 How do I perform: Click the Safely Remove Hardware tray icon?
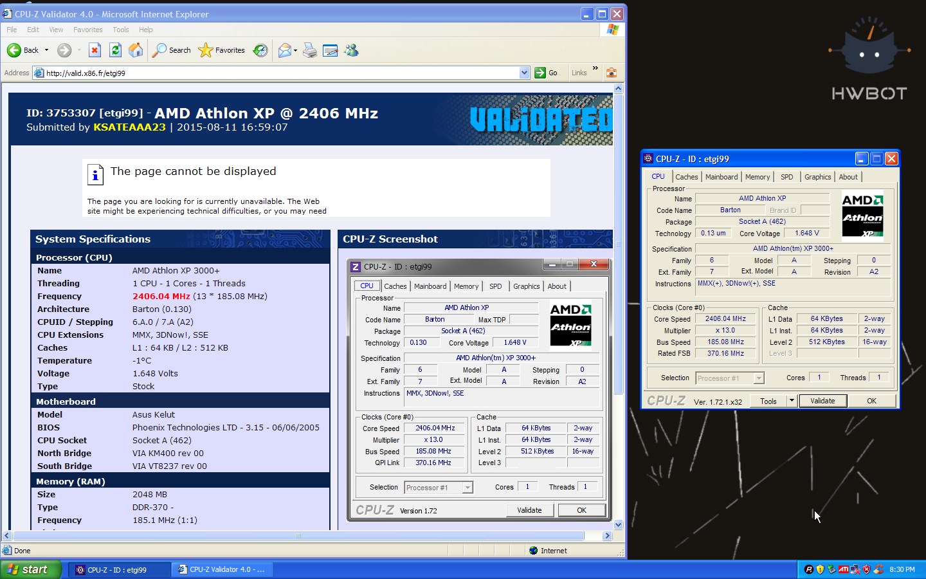tap(831, 569)
